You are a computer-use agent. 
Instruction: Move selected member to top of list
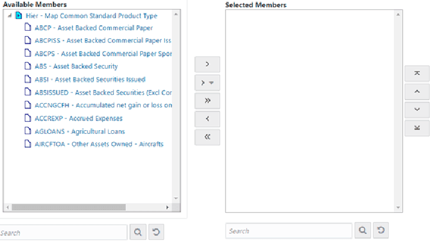pyautogui.click(x=417, y=74)
